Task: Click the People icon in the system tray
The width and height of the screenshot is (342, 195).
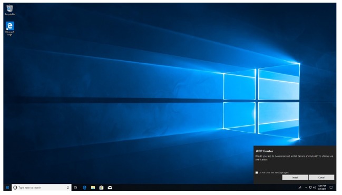Action: [300, 188]
